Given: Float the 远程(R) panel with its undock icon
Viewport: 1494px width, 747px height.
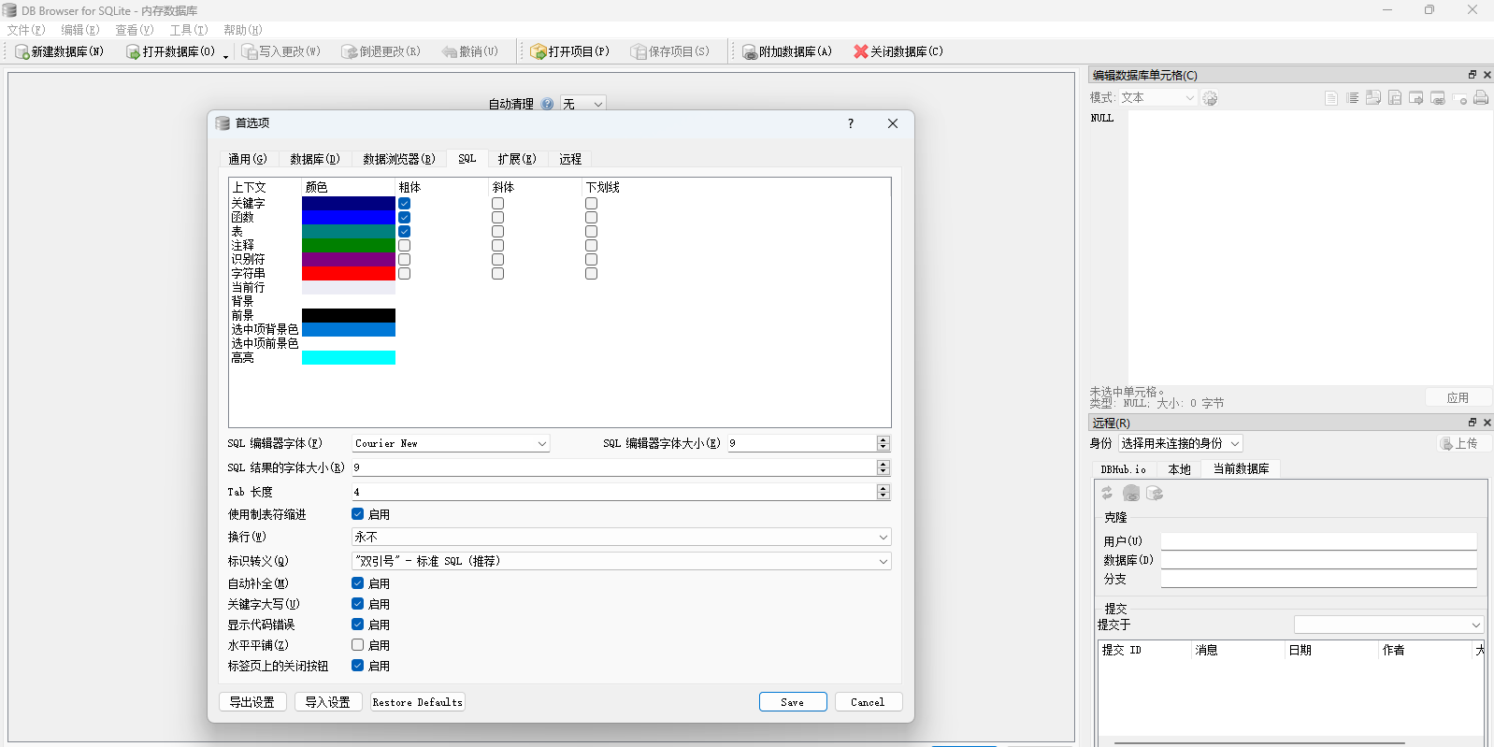Looking at the screenshot, I should point(1472,423).
